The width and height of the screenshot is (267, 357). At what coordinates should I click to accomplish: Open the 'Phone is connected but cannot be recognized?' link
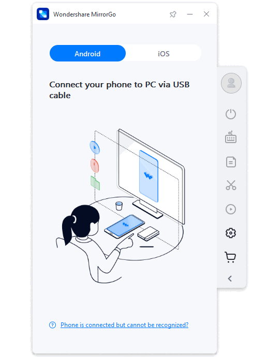click(125, 325)
